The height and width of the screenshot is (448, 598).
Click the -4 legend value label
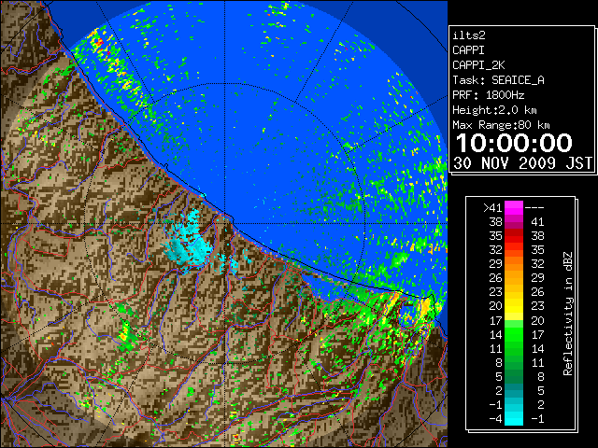click(495, 419)
